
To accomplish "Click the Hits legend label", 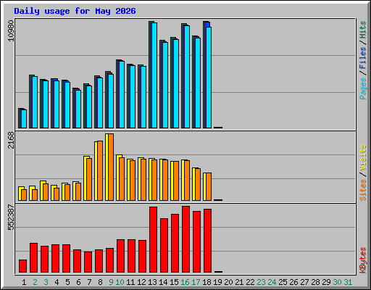I will tap(363, 30).
